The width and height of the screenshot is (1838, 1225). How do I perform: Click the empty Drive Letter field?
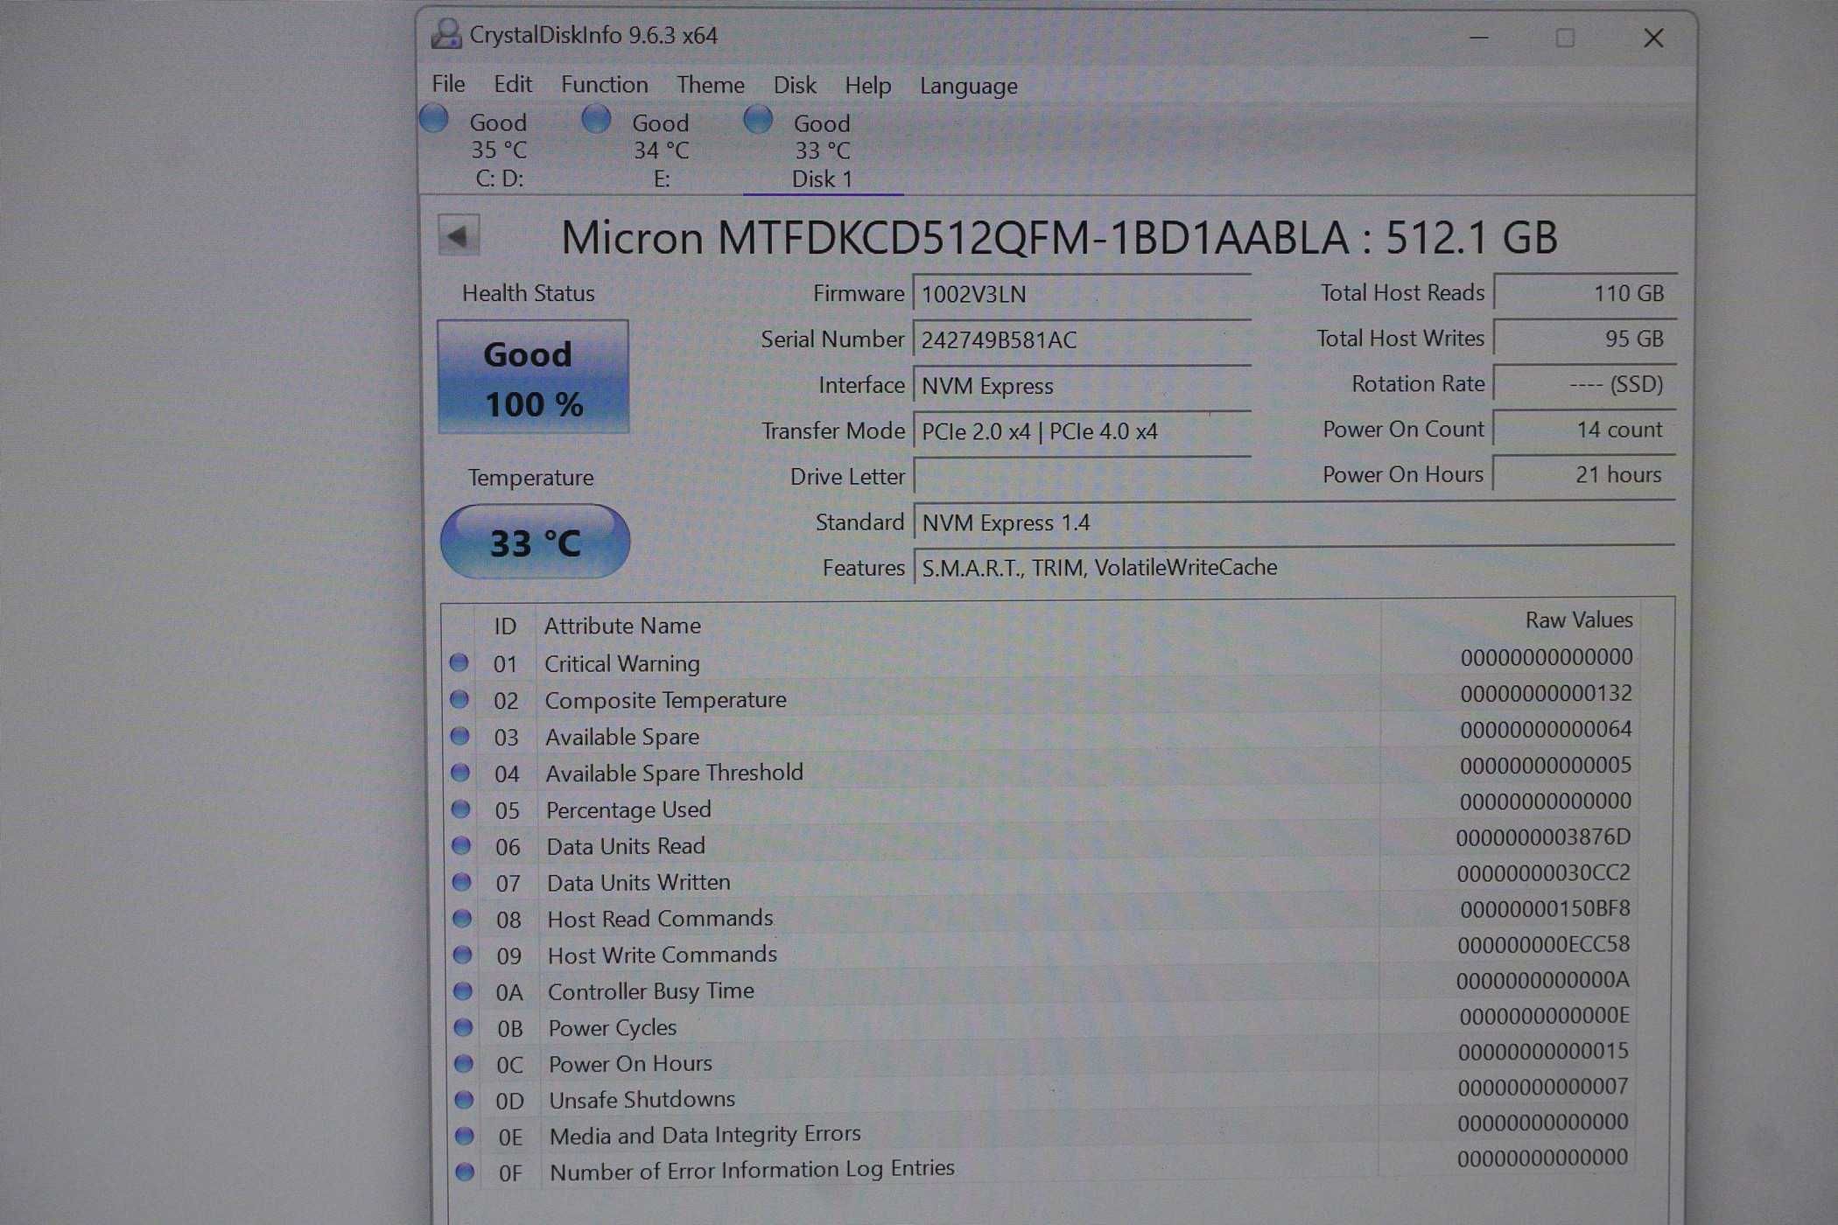pyautogui.click(x=1082, y=477)
